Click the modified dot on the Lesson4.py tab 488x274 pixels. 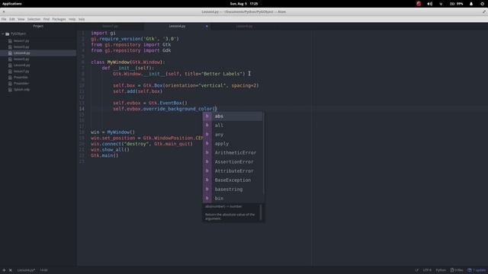(207, 27)
